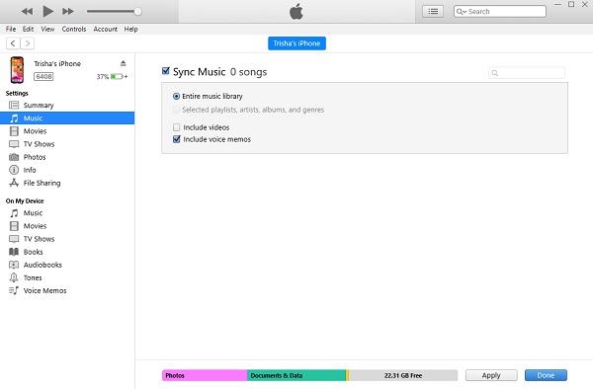
Task: Open File Sharing in the sidebar
Action: pyautogui.click(x=67, y=183)
